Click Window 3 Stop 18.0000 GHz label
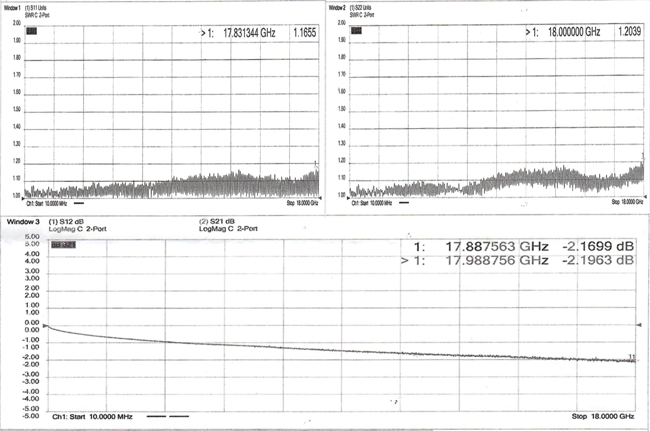 pyautogui.click(x=603, y=416)
